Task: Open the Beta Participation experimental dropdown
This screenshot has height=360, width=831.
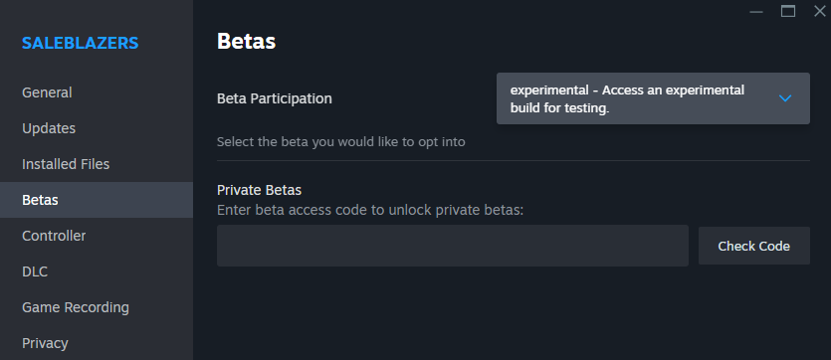Action: point(653,98)
